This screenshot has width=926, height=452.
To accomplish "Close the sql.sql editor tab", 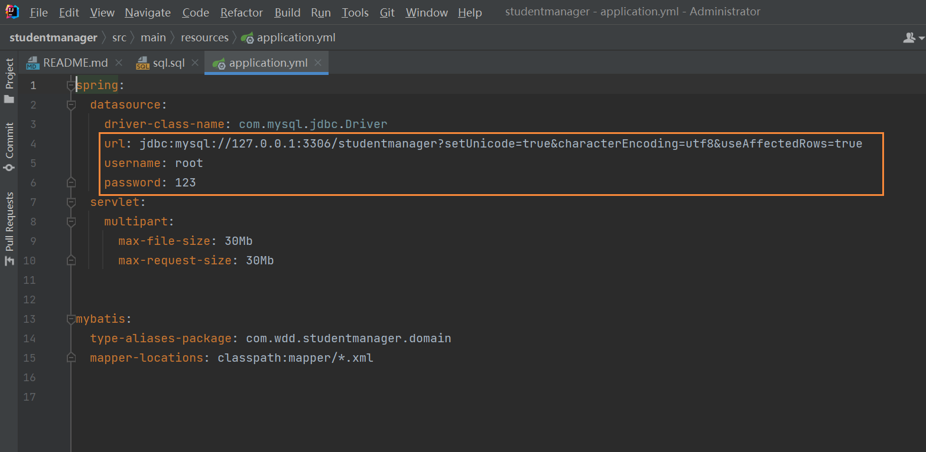I will pos(195,63).
